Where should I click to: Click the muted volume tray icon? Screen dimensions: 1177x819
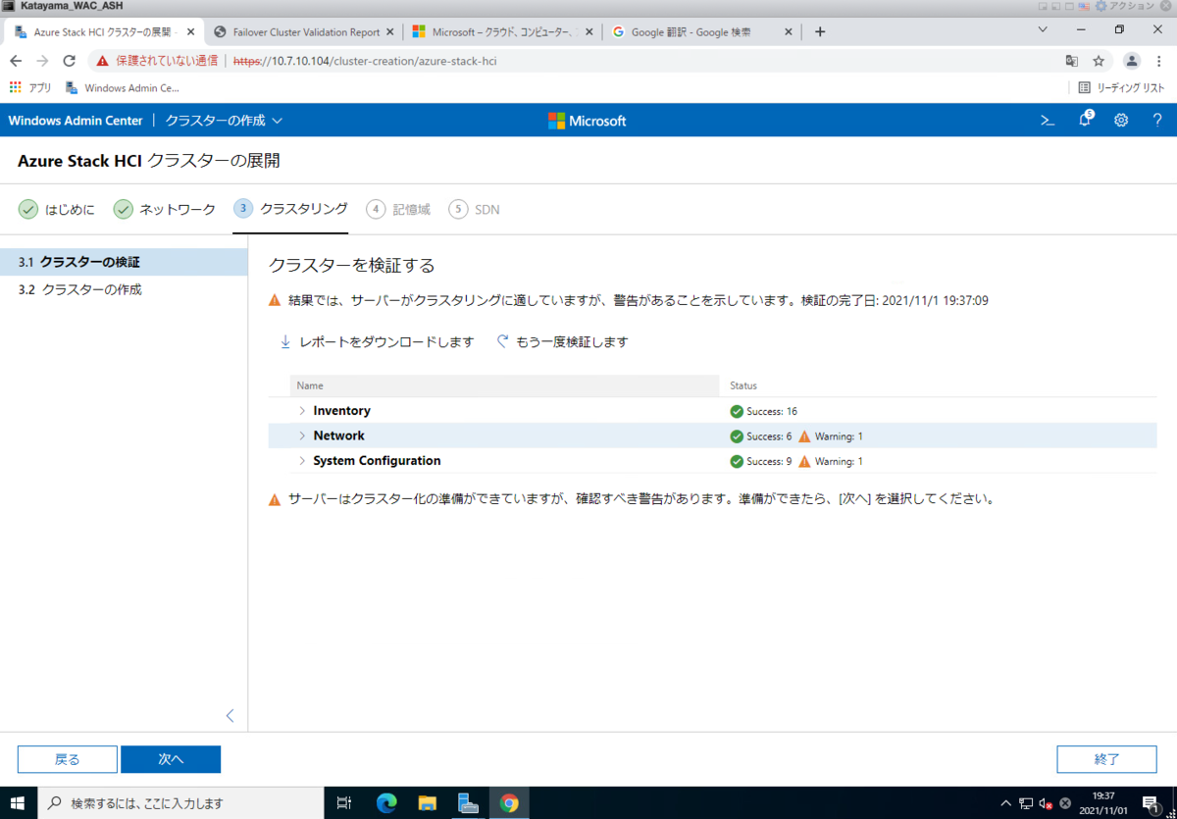[x=1047, y=802]
